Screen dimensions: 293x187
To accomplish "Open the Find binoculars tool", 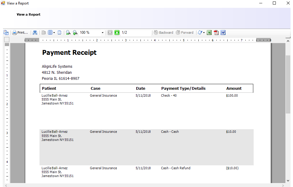I will 35,33.
